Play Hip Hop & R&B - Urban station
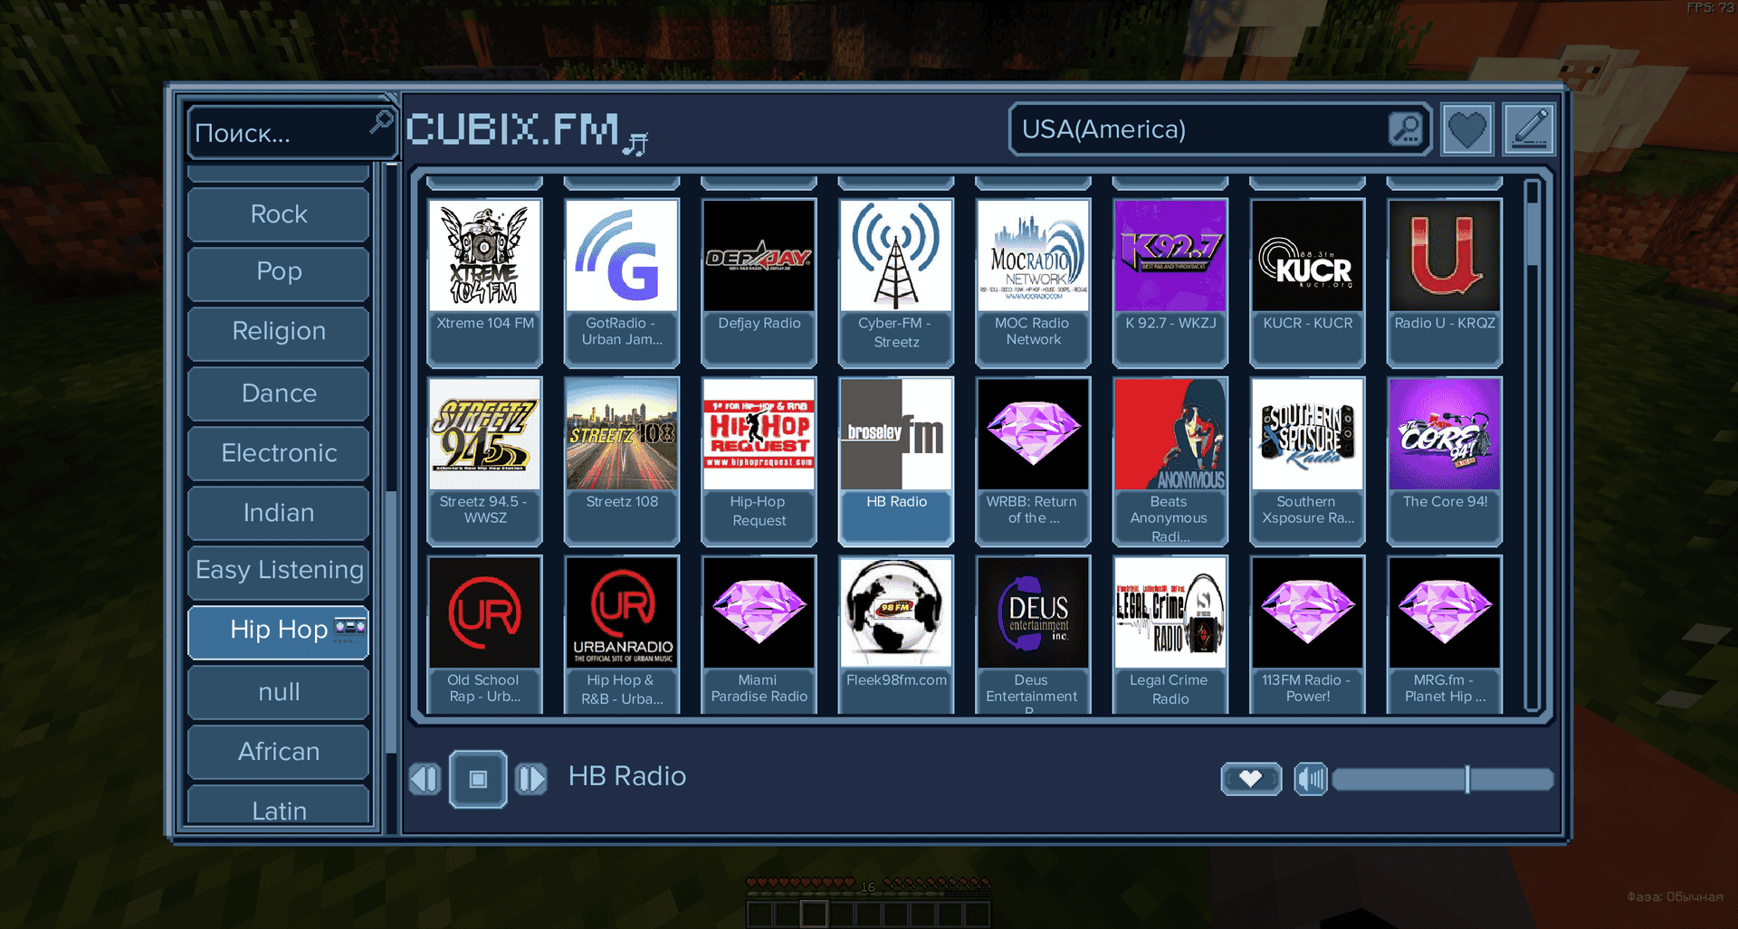Screen dimensions: 1738x929 click(x=622, y=633)
